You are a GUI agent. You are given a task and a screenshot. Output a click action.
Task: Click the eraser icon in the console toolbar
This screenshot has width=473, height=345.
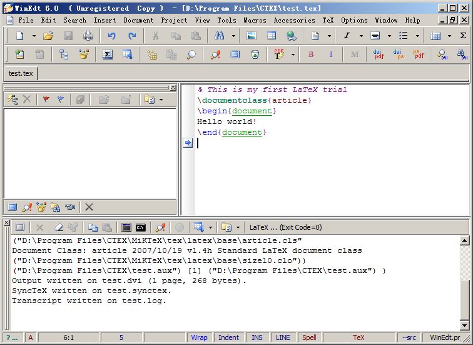(59, 227)
